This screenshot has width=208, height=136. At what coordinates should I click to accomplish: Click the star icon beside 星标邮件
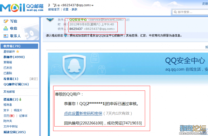[x=18, y=51]
